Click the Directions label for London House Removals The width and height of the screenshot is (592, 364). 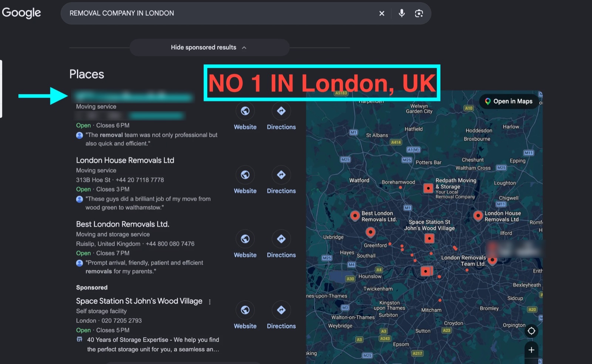pyautogui.click(x=281, y=191)
